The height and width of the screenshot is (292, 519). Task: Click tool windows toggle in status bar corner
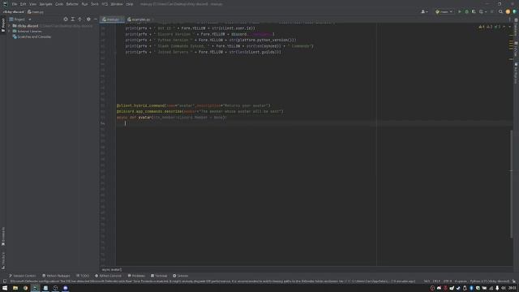(4, 281)
